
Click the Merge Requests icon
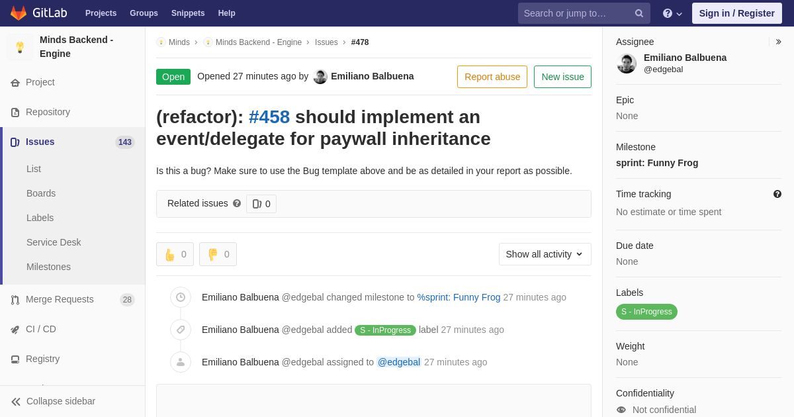click(x=15, y=300)
